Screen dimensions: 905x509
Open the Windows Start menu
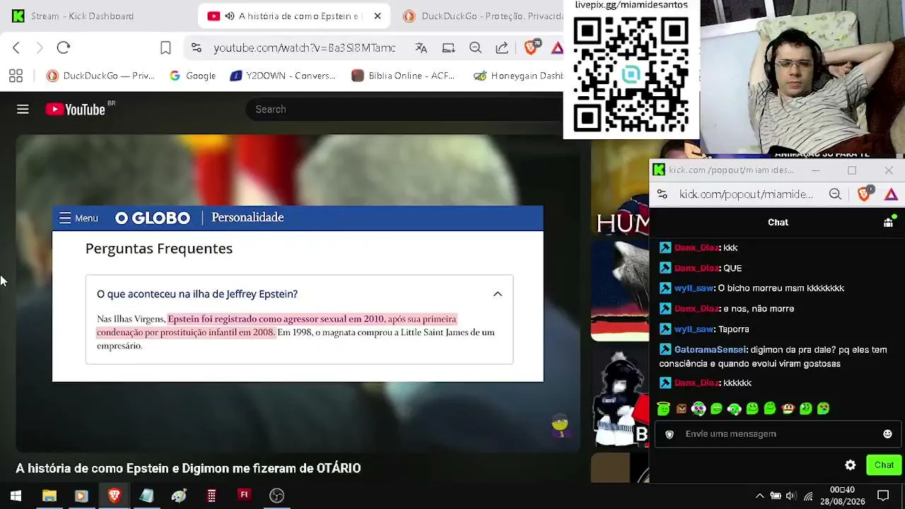tap(16, 496)
